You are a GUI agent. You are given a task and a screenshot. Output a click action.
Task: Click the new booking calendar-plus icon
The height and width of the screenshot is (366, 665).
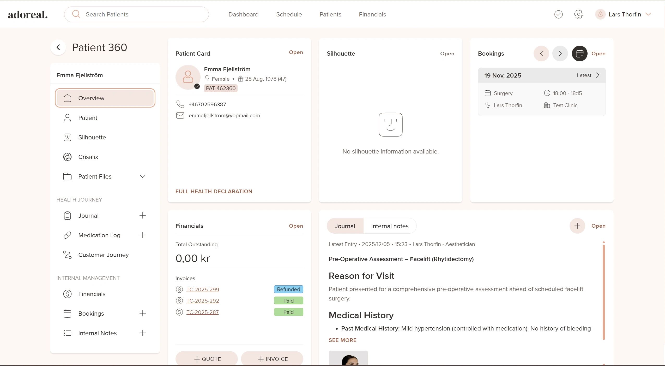click(x=579, y=54)
